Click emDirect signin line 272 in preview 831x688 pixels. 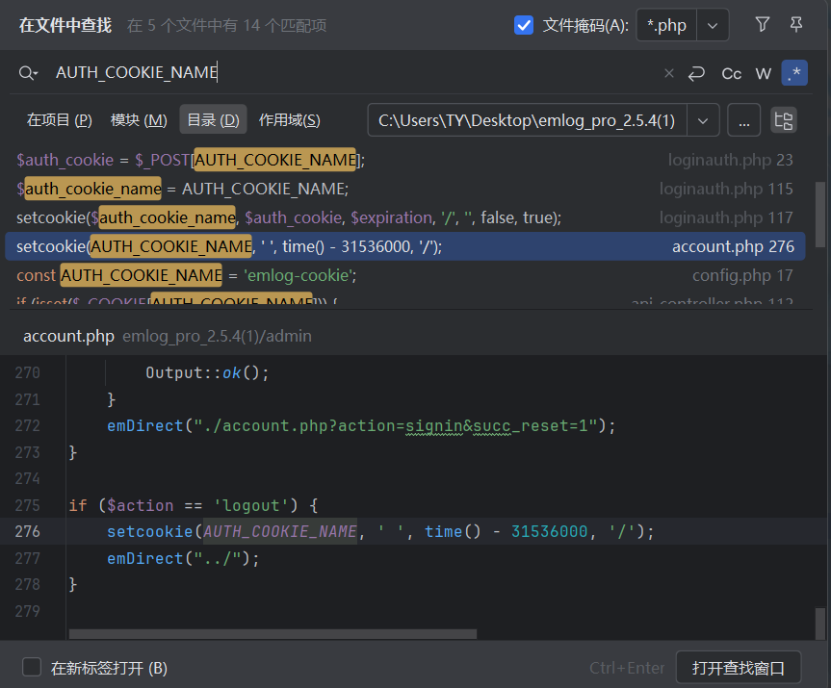[x=361, y=426]
